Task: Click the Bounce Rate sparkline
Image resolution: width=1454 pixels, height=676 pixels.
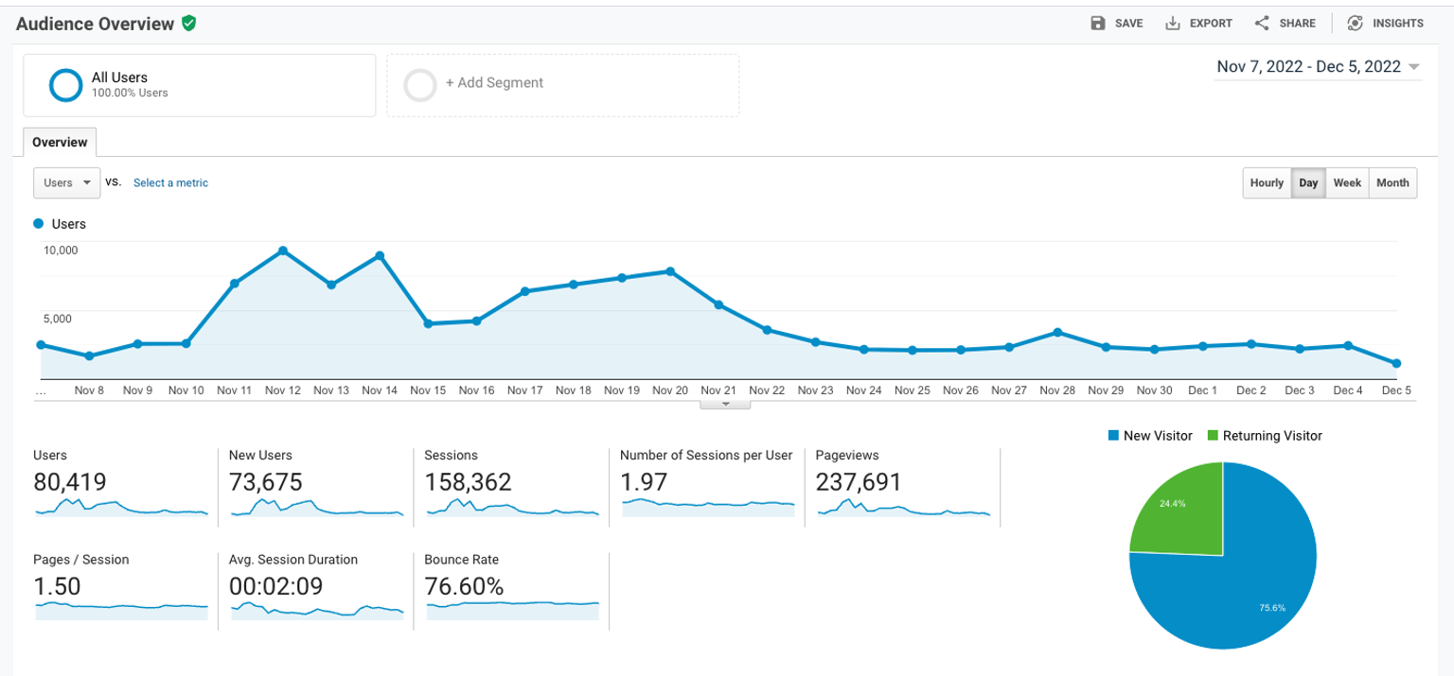Action: click(x=513, y=610)
